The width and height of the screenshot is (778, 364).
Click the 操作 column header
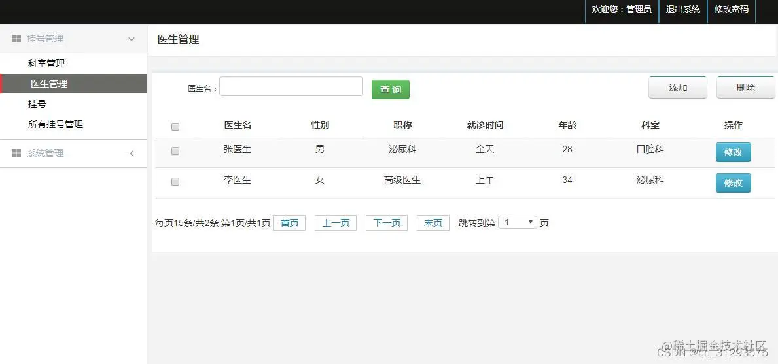(734, 125)
